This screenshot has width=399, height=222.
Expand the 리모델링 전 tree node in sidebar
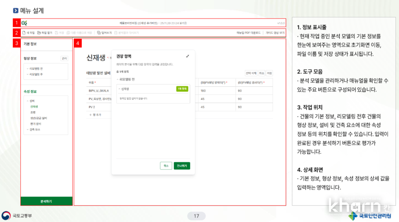(x=27, y=69)
